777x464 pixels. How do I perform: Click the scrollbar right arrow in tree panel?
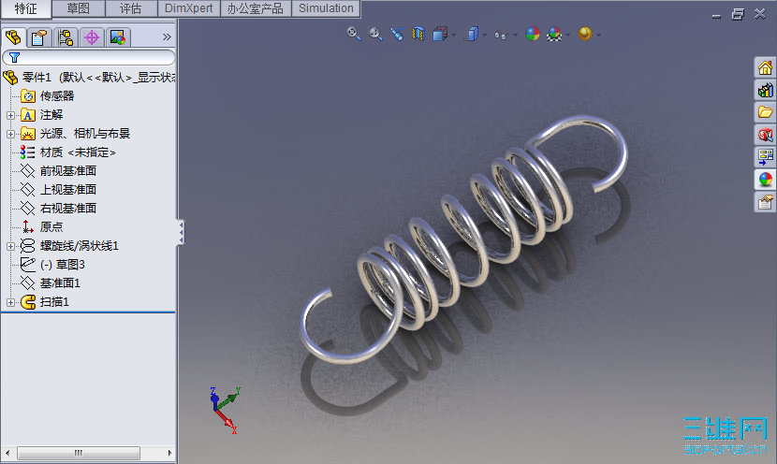tap(169, 453)
